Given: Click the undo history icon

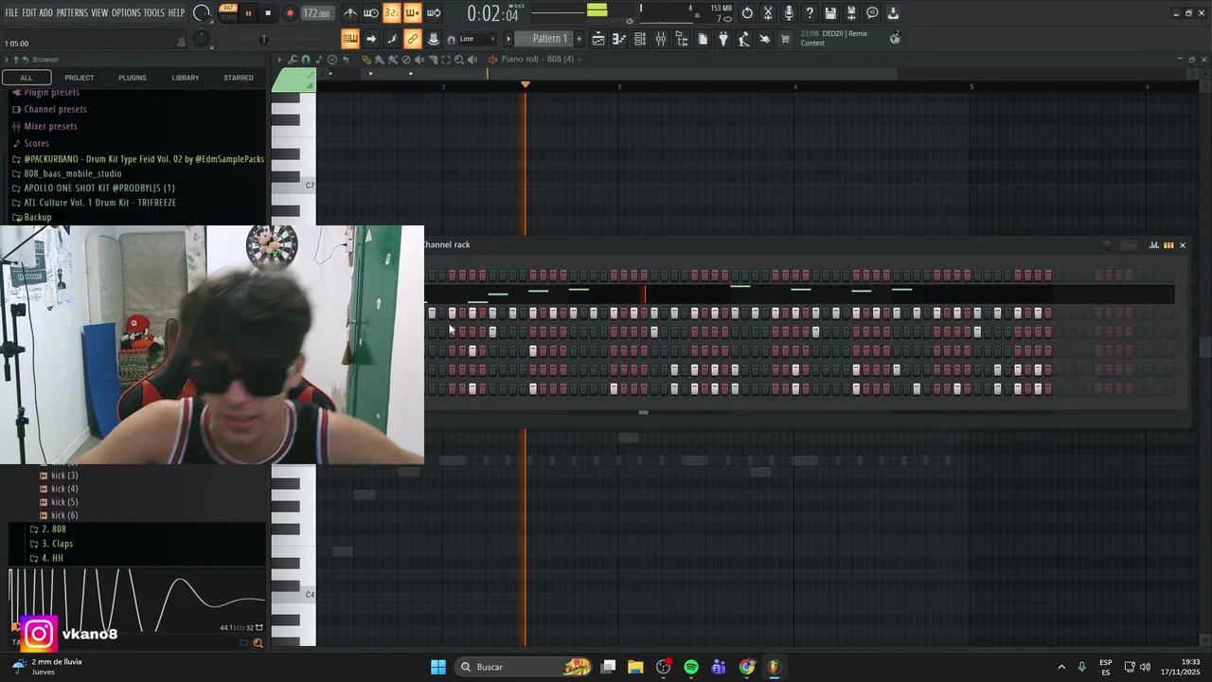Looking at the screenshot, I should coord(747,13).
